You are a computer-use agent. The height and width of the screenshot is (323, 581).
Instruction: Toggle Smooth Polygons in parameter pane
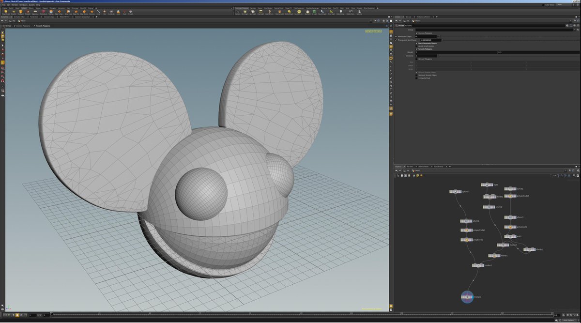coord(416,49)
